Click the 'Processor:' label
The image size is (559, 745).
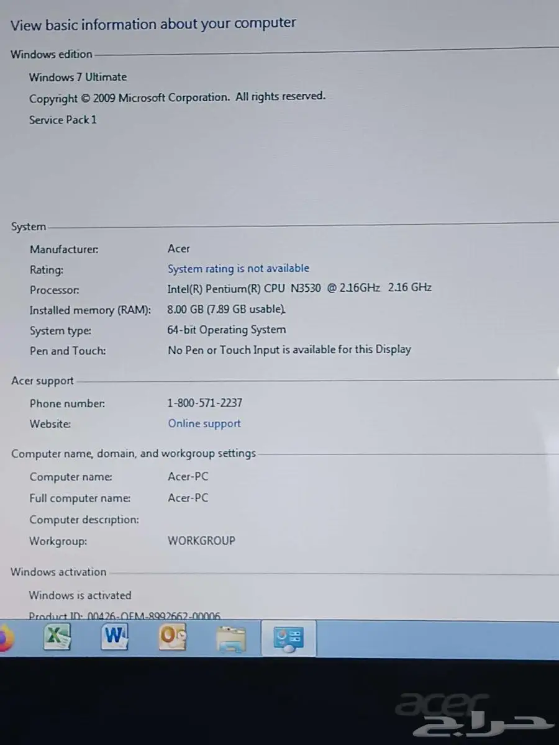[x=55, y=290]
